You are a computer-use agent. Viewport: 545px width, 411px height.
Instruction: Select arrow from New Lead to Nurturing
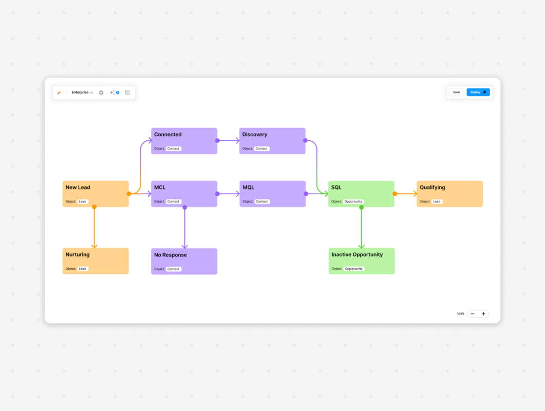point(94,229)
